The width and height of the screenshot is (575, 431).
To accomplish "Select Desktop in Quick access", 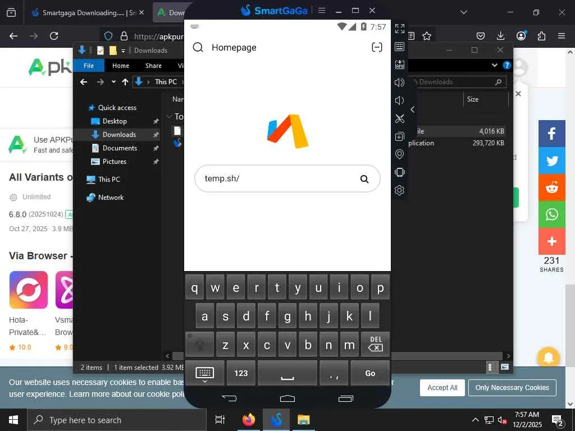I will coord(115,121).
